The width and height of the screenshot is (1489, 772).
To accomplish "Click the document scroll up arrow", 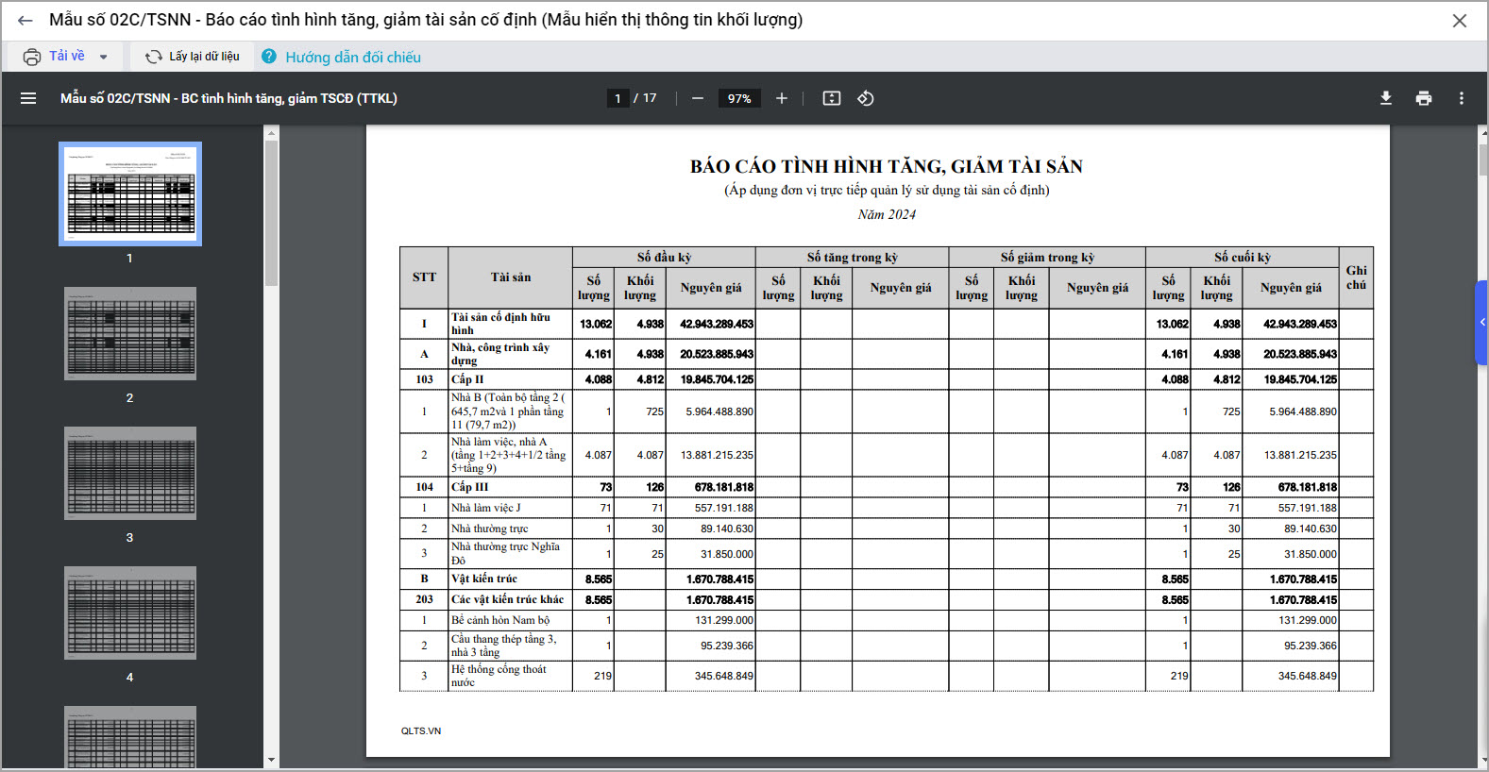I will point(1482,133).
